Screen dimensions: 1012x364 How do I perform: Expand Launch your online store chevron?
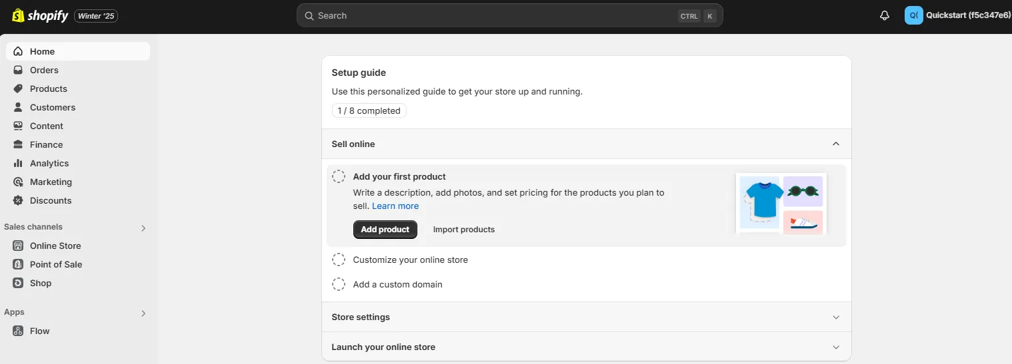(x=836, y=347)
